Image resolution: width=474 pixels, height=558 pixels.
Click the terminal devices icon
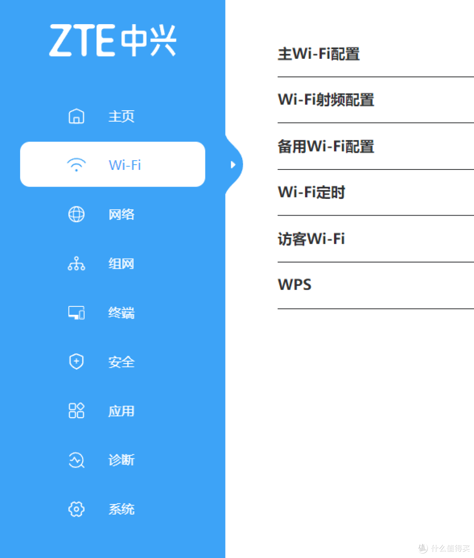pyautogui.click(x=76, y=313)
